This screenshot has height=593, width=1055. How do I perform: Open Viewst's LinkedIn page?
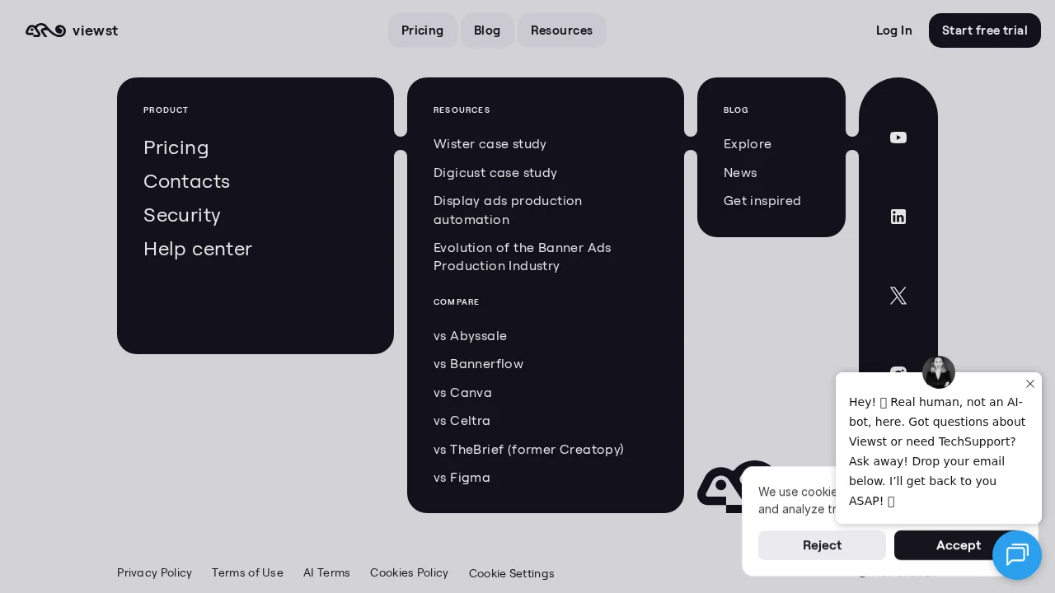click(x=898, y=217)
